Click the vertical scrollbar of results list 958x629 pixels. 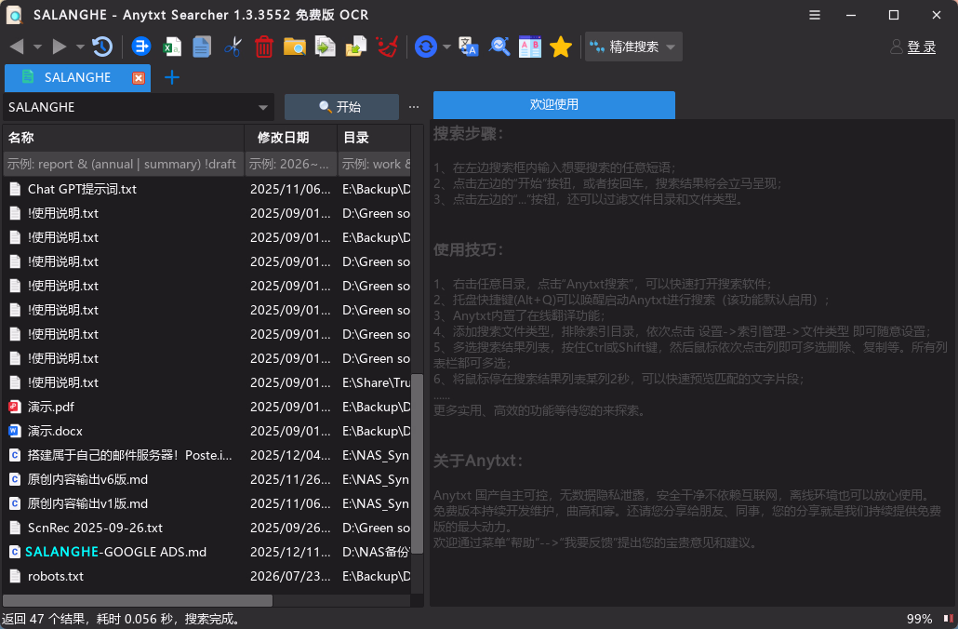(418, 463)
